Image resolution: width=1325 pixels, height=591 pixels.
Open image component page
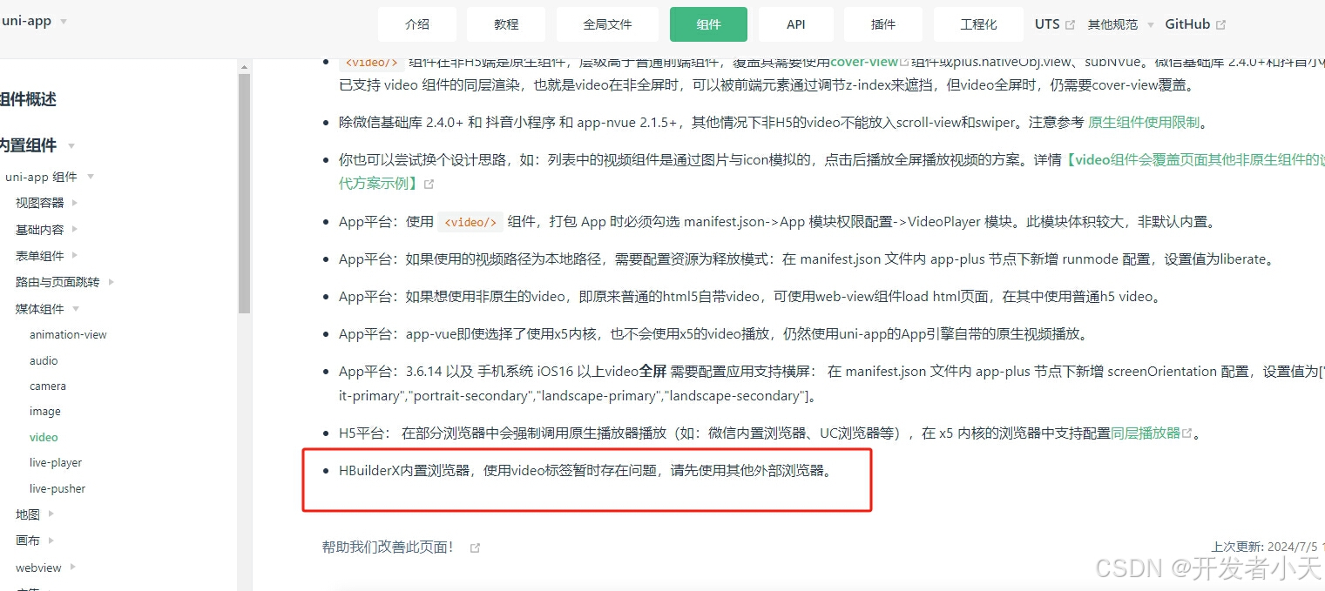tap(45, 411)
